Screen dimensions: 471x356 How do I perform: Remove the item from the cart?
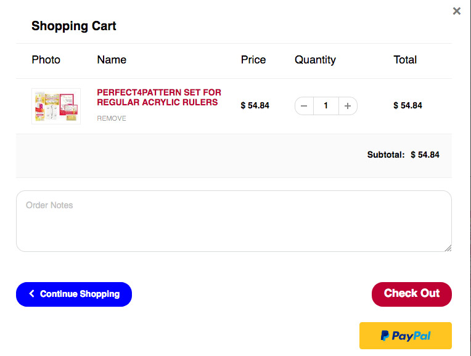click(x=112, y=118)
